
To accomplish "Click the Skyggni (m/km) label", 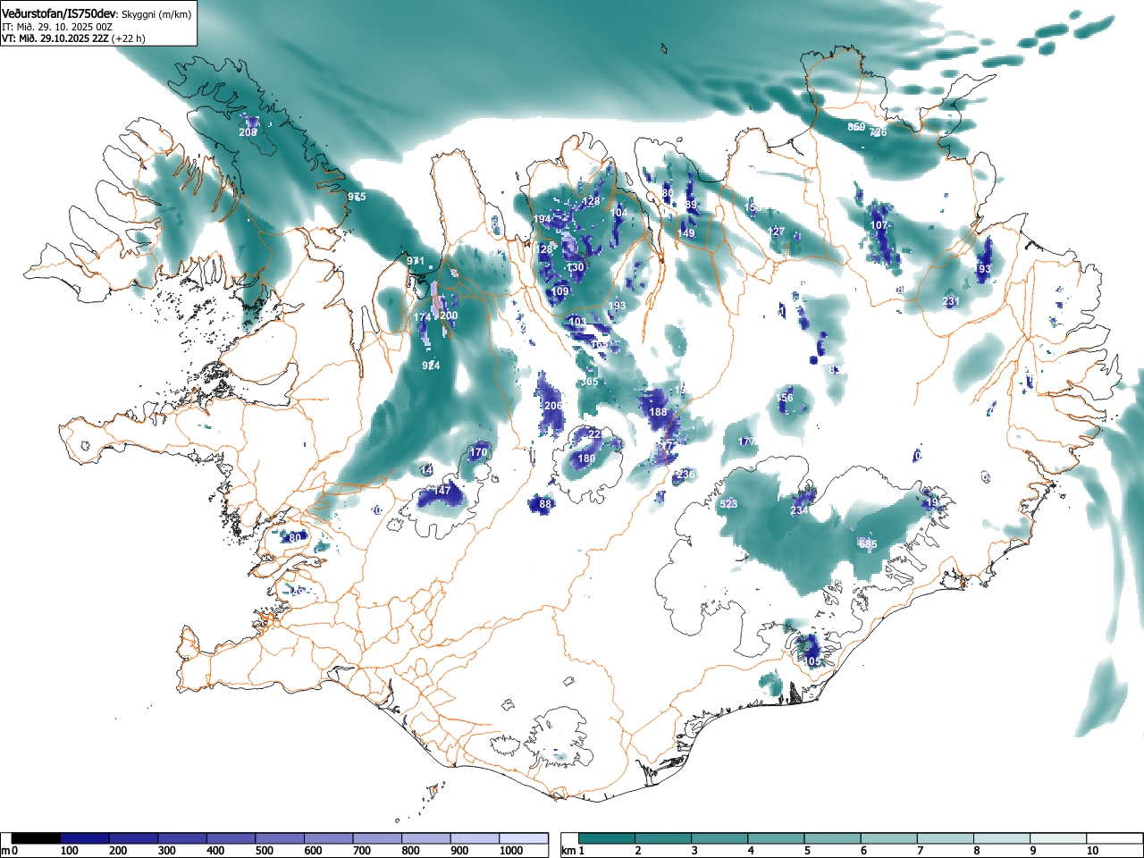I will coord(156,14).
